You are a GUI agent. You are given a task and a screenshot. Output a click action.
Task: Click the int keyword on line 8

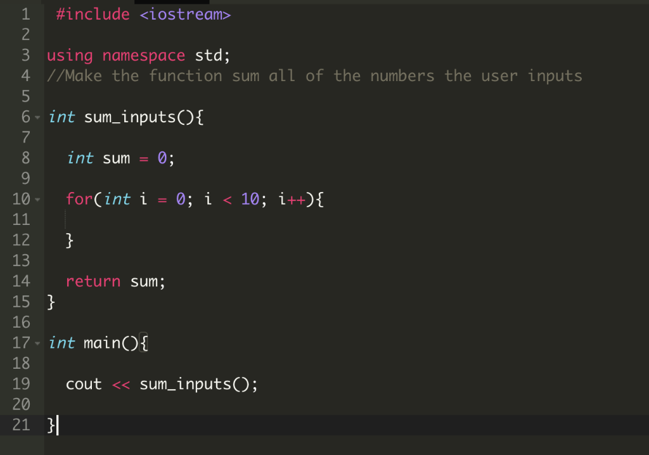(x=80, y=158)
